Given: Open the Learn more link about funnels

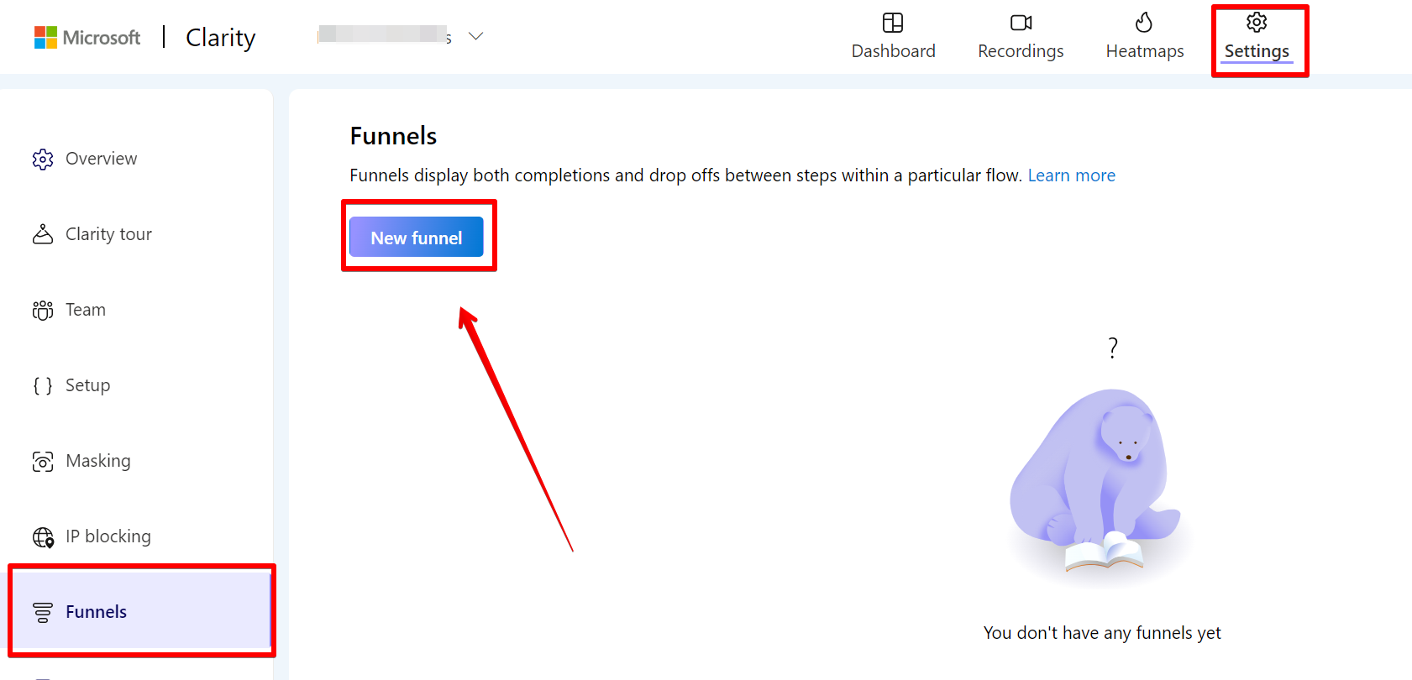Looking at the screenshot, I should (1071, 175).
